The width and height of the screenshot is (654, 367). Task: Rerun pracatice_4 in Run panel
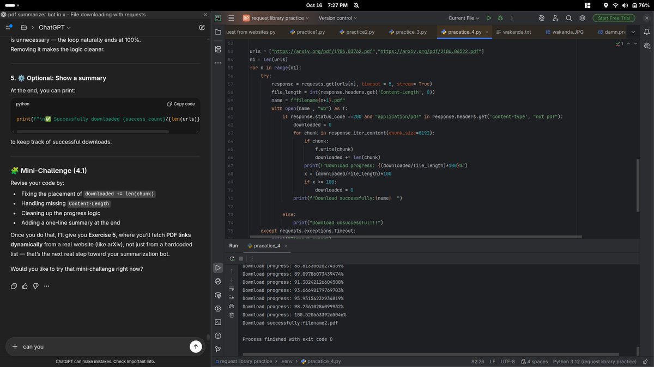pyautogui.click(x=233, y=258)
